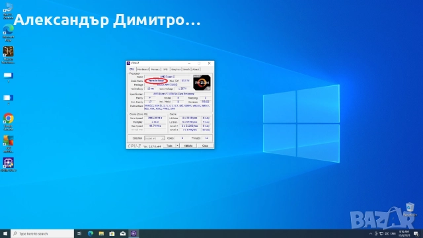The height and width of the screenshot is (238, 423).
Task: Click the Threads count value
Action: (x=206, y=138)
